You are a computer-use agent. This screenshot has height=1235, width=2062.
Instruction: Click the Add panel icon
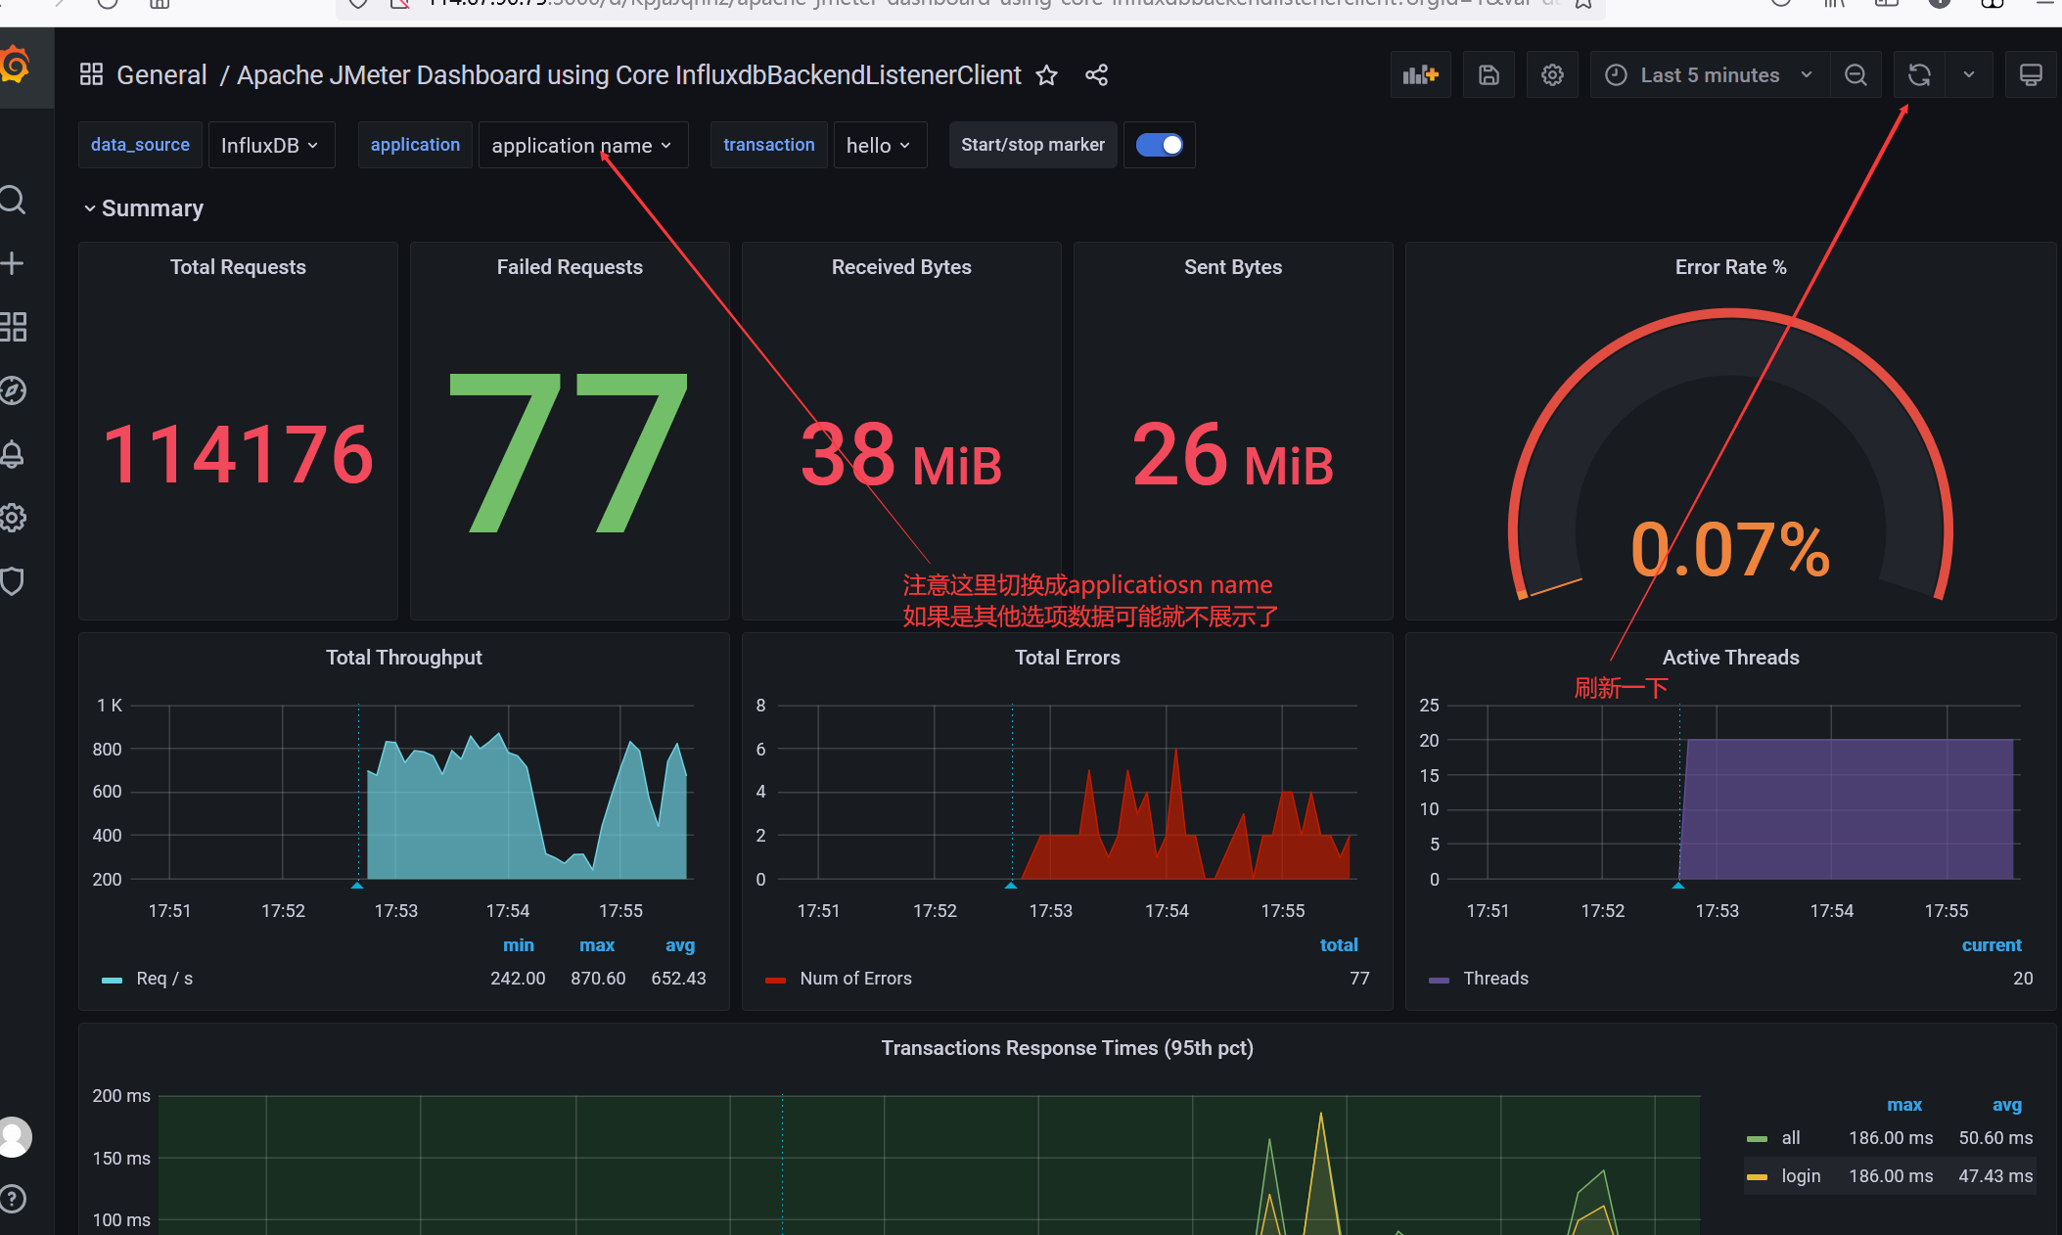1420,75
